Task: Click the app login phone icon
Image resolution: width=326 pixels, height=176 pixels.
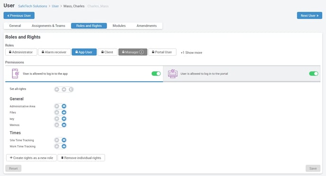Action: [x=15, y=74]
